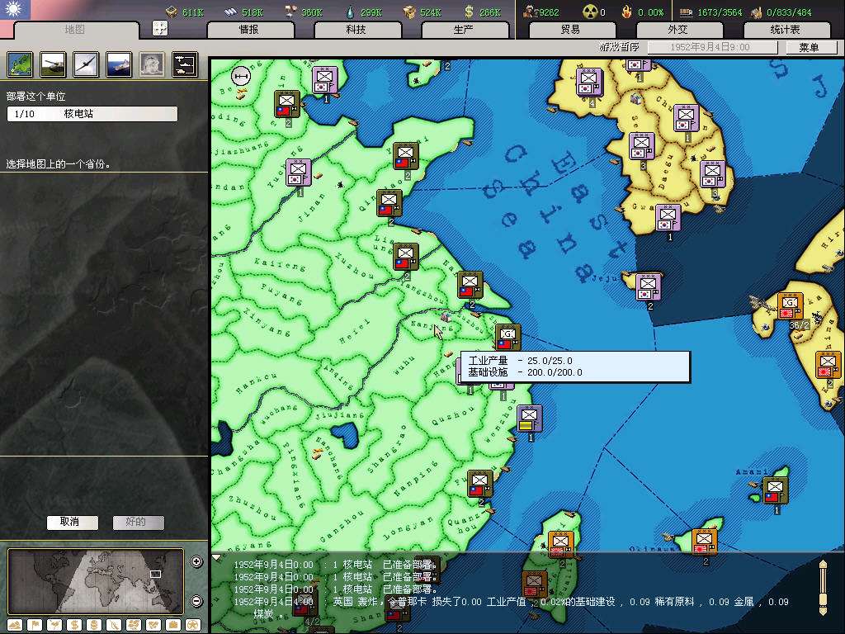Click the tooltip line 工业产量 - 25.0/25.0

521,361
